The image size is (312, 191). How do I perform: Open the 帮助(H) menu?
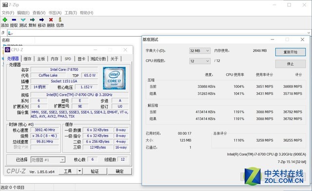click(x=87, y=13)
